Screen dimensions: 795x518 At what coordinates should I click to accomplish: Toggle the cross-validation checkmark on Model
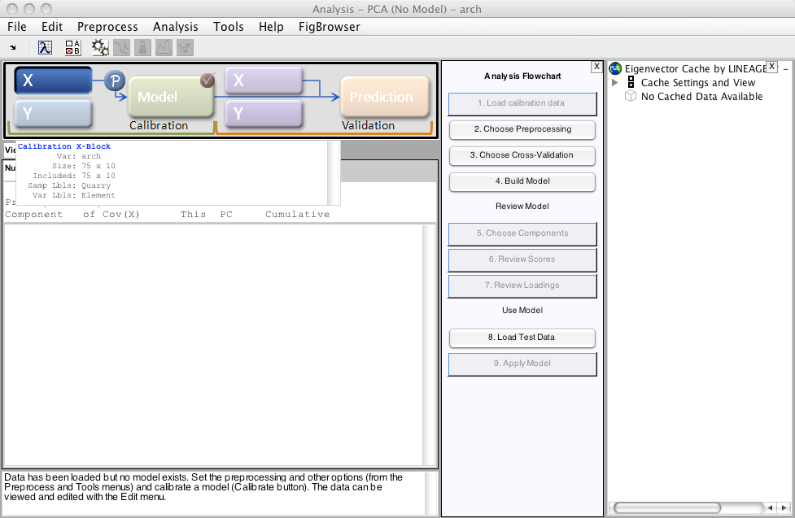(207, 81)
